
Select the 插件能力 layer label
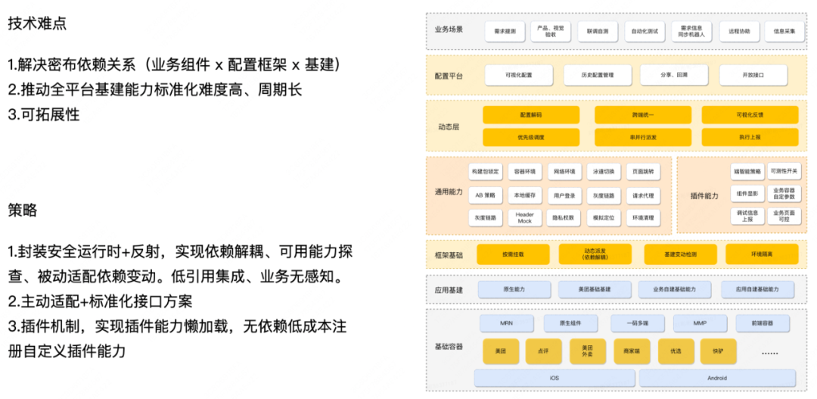pos(704,197)
